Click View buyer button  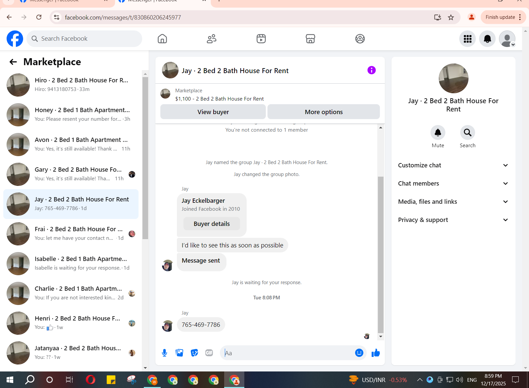click(213, 112)
